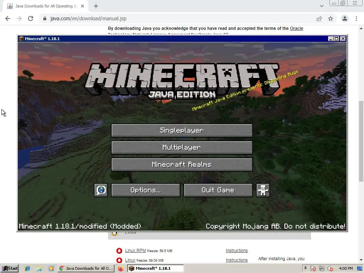The height and width of the screenshot is (273, 364).
Task: Click the Minecraft window title bar icon
Action: pos(21,39)
